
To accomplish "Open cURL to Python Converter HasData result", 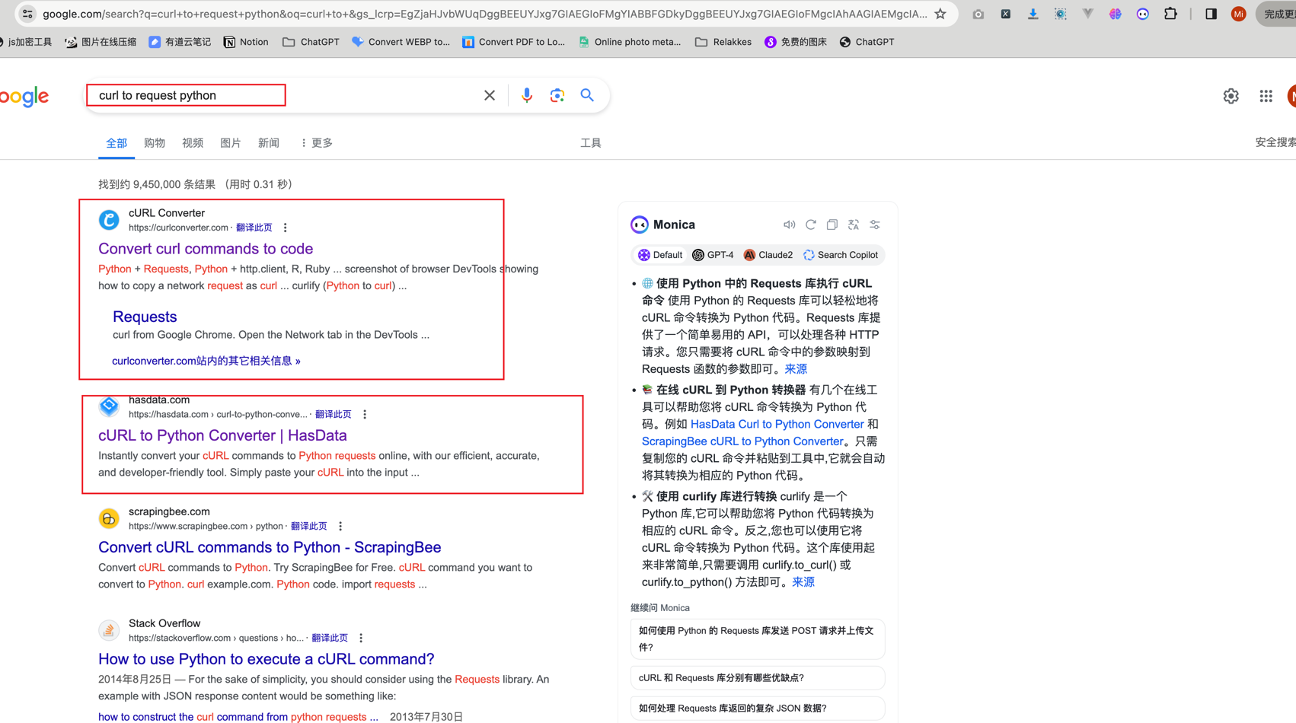I will click(x=222, y=435).
